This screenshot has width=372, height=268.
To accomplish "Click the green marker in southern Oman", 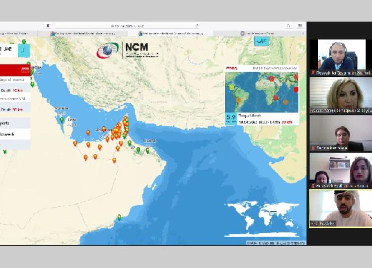I will tap(119, 217).
